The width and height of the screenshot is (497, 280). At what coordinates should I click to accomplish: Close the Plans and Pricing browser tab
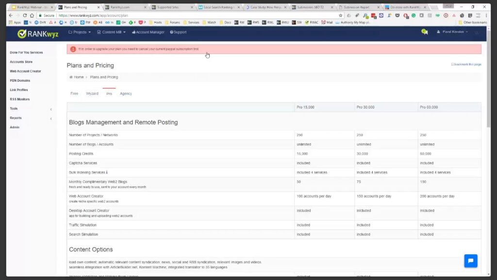coord(98,7)
